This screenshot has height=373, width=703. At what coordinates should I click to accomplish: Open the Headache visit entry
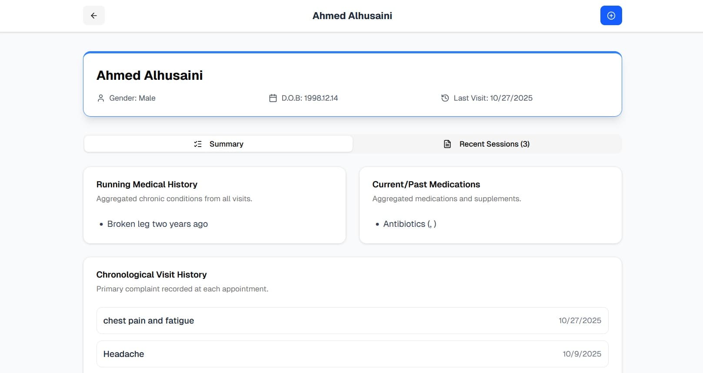(x=352, y=354)
